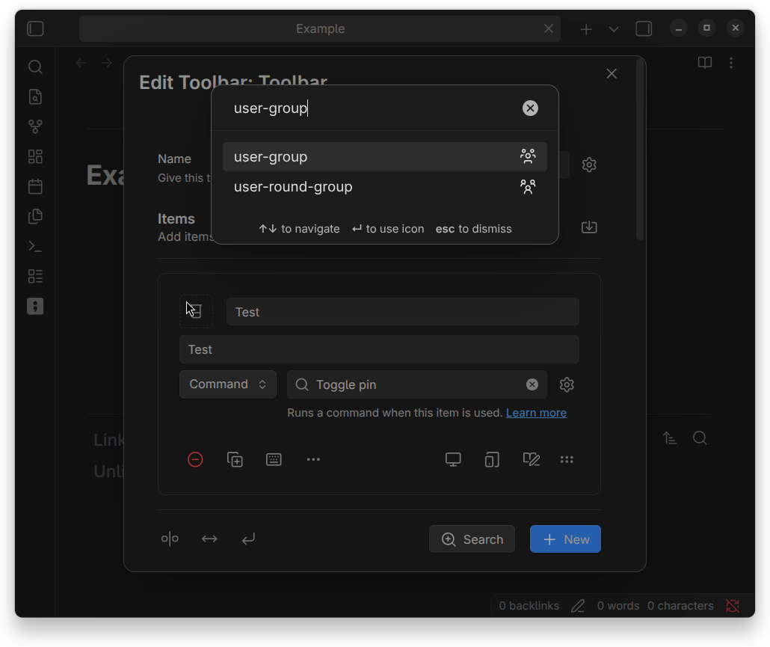
Task: Open note more options menu
Action: click(x=731, y=62)
